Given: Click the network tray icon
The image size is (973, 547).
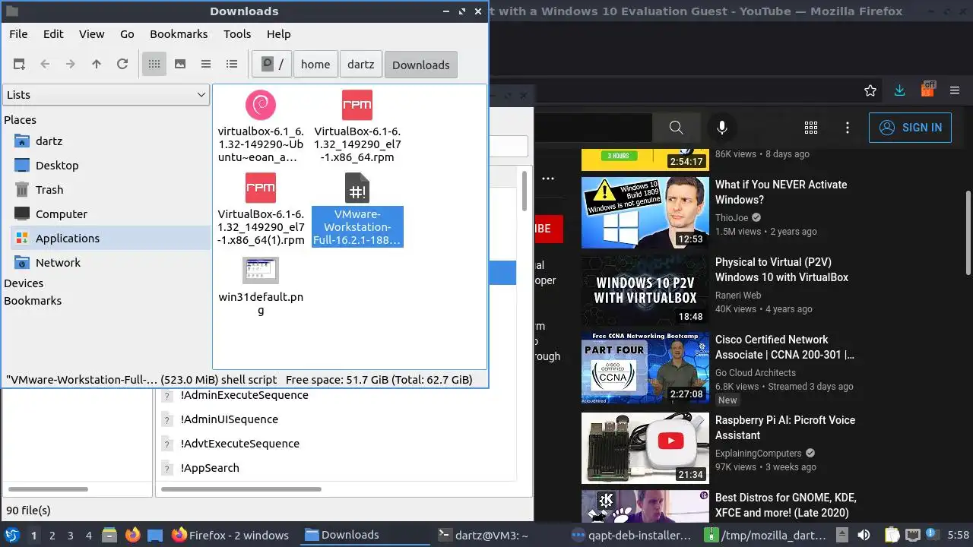Looking at the screenshot, I should click(913, 535).
